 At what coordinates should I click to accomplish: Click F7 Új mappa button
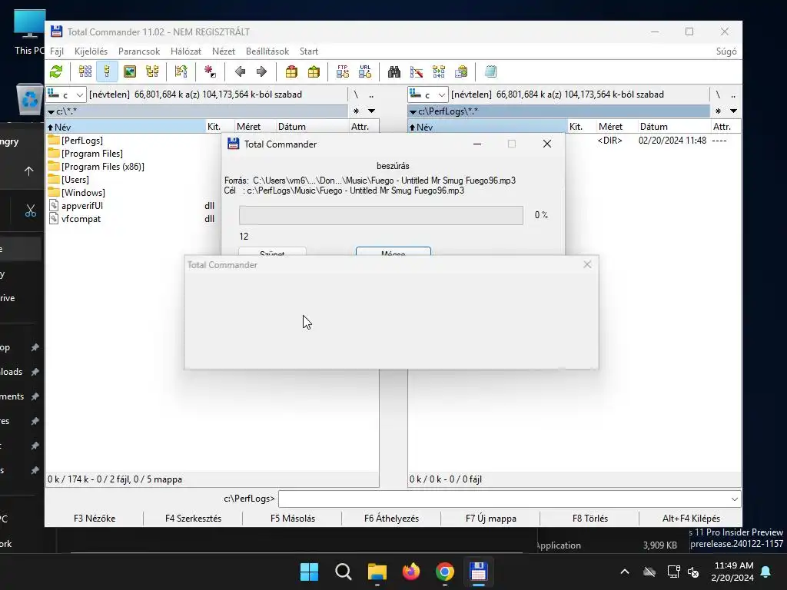click(x=491, y=519)
